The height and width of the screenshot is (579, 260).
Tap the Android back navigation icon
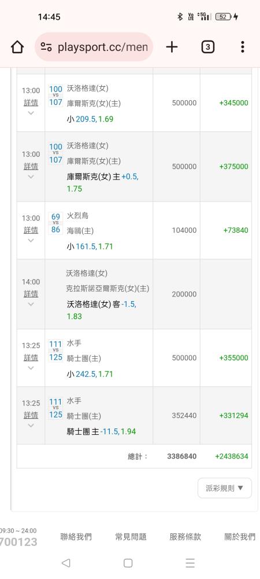pos(66,562)
